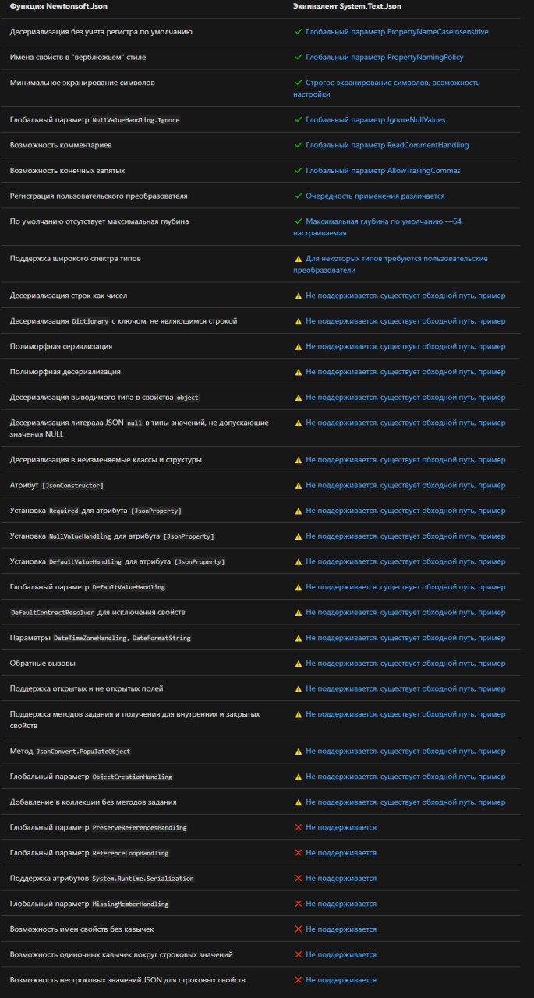This screenshot has width=534, height=998.
Task: Open the ReadCommentHandling global parameter link
Action: pos(387,145)
